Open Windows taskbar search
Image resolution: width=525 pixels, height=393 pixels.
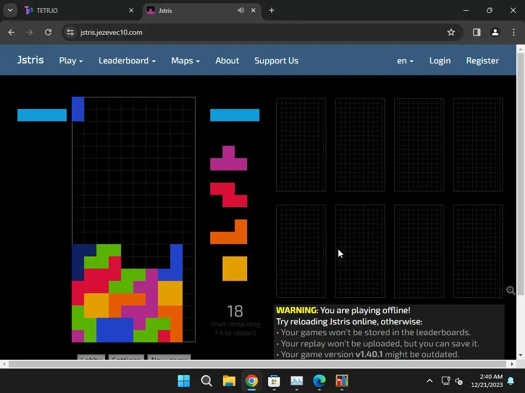coord(206,381)
